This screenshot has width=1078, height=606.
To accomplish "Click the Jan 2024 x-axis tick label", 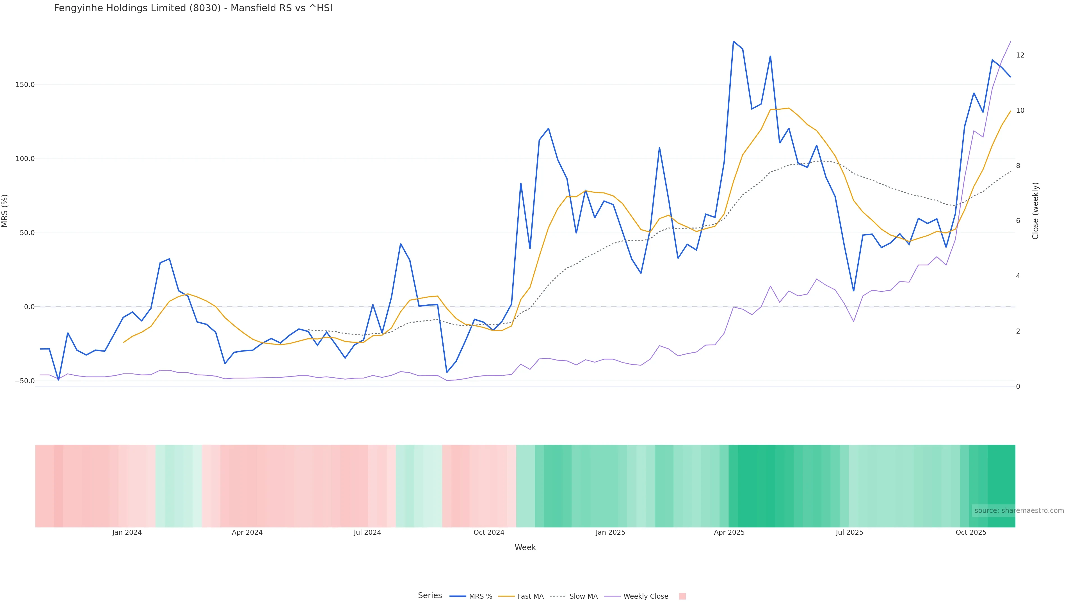I will pyautogui.click(x=127, y=532).
